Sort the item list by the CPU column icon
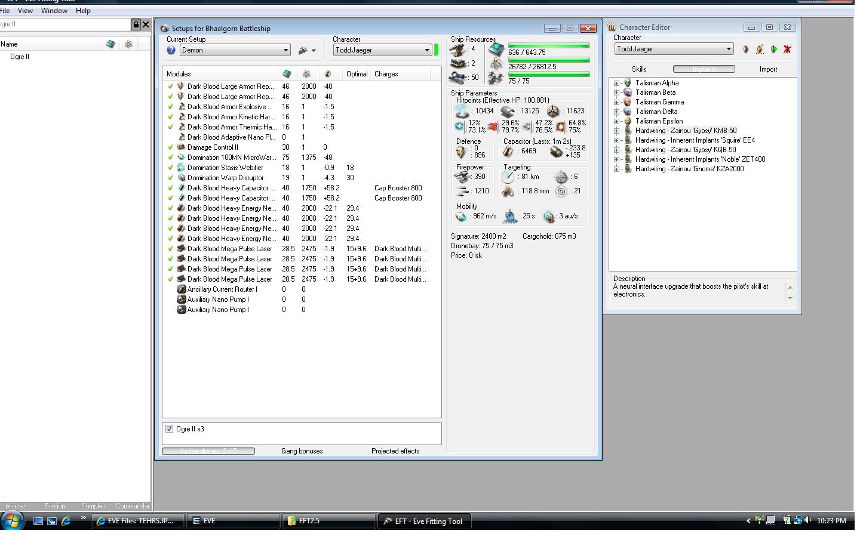The height and width of the screenshot is (537, 860). [x=110, y=44]
